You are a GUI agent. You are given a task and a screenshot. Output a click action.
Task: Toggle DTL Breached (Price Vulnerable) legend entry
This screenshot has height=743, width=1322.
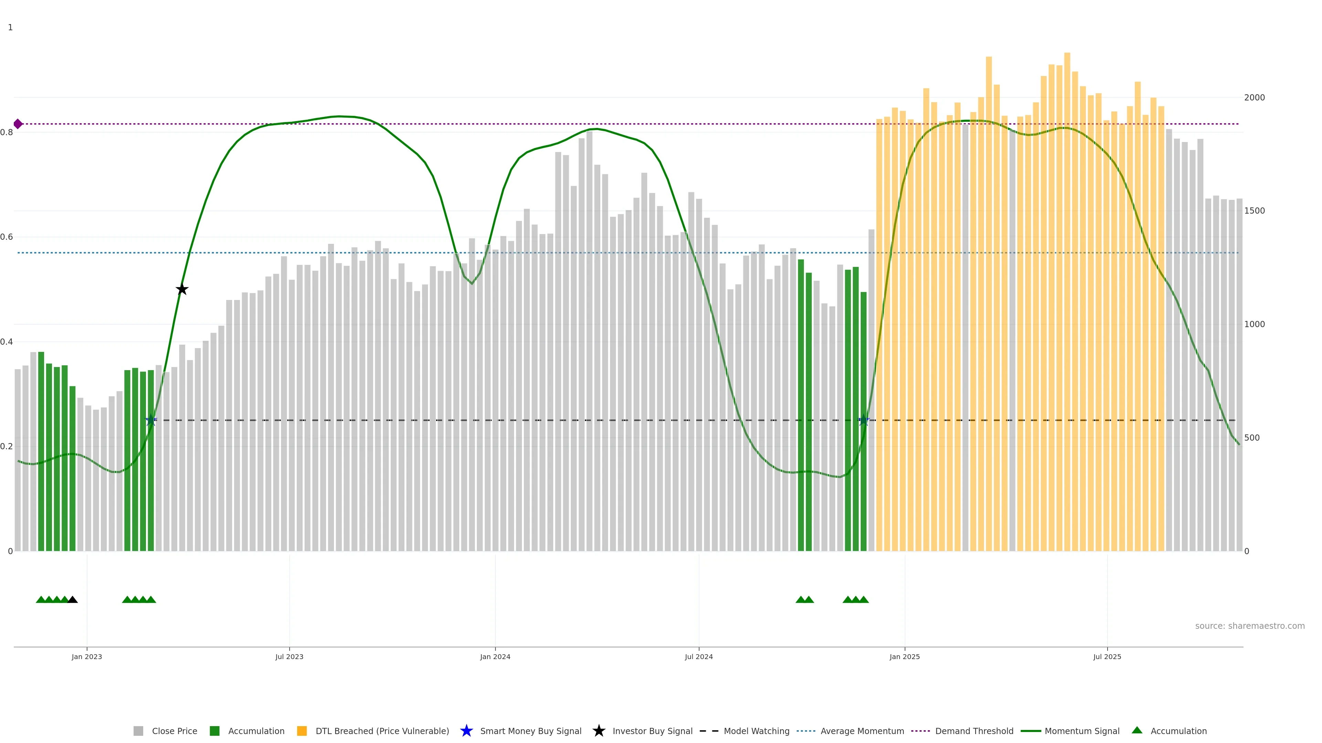[x=382, y=731]
